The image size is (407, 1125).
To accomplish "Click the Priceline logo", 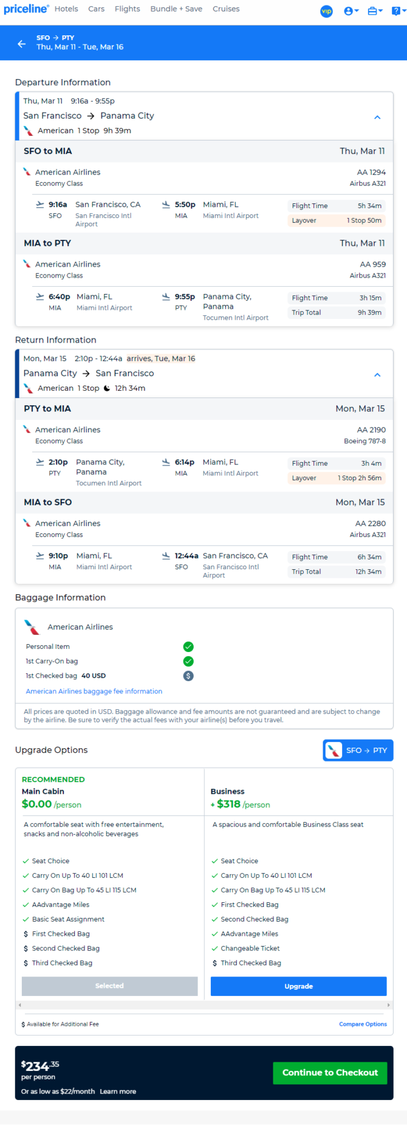I will click(26, 9).
